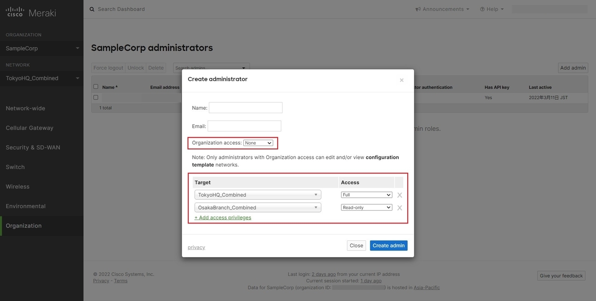Click into the Email input field
This screenshot has width=596, height=301.
[x=244, y=126]
